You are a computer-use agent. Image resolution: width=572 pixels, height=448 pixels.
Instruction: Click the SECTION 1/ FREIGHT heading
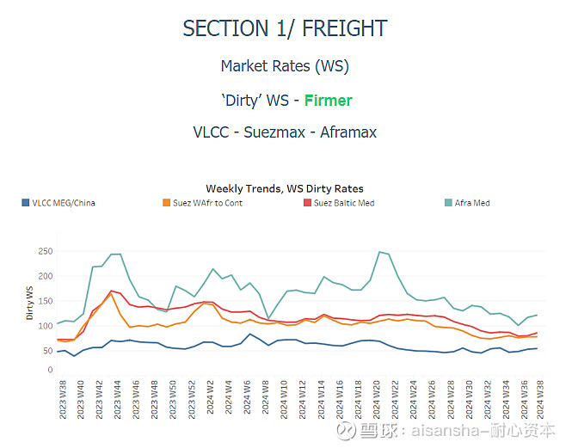coord(285,28)
